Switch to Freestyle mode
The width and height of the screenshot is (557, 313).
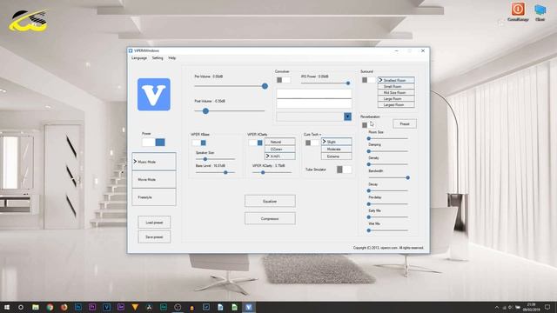[154, 197]
